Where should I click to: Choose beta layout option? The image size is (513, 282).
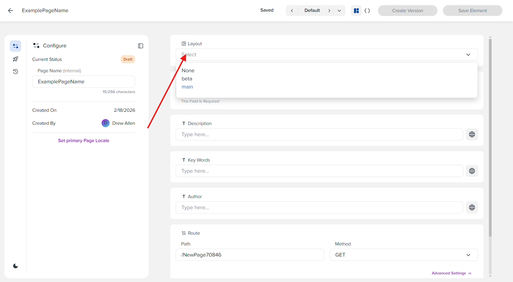click(187, 78)
